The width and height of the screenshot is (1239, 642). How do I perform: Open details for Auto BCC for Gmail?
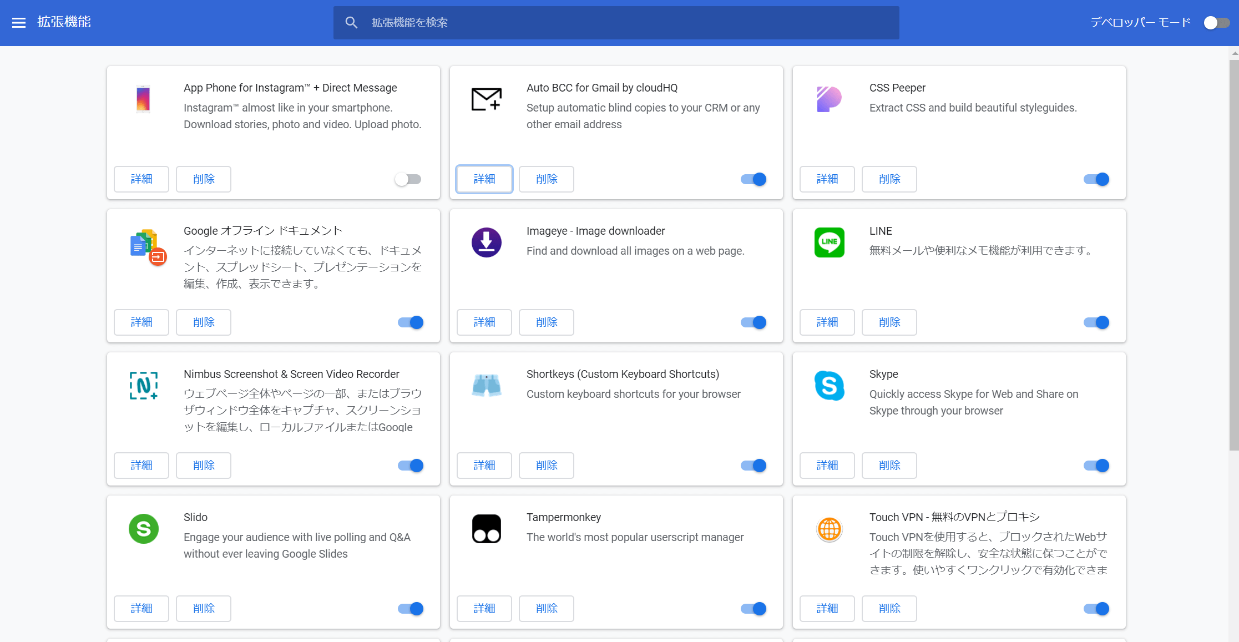click(x=484, y=179)
